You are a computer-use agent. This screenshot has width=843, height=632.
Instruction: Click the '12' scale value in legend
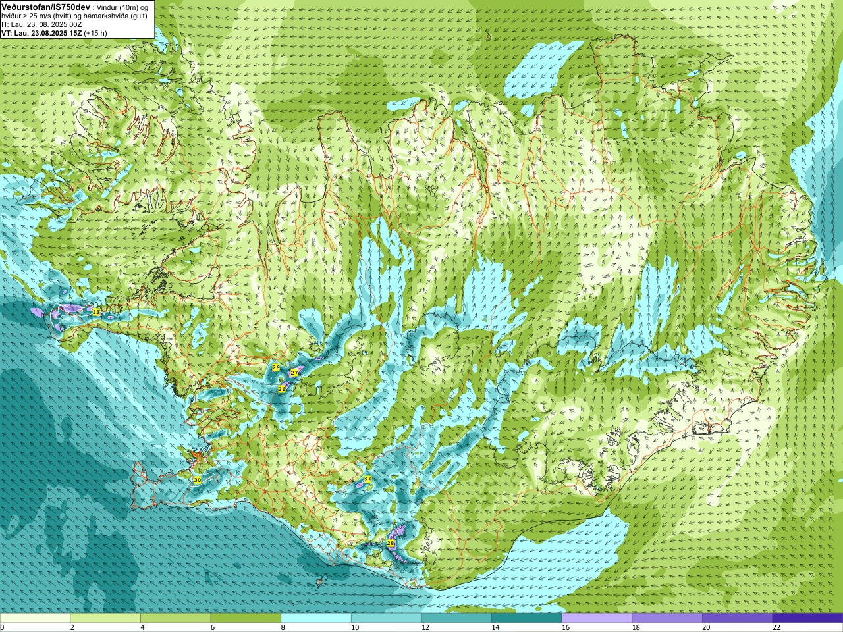pyautogui.click(x=425, y=627)
